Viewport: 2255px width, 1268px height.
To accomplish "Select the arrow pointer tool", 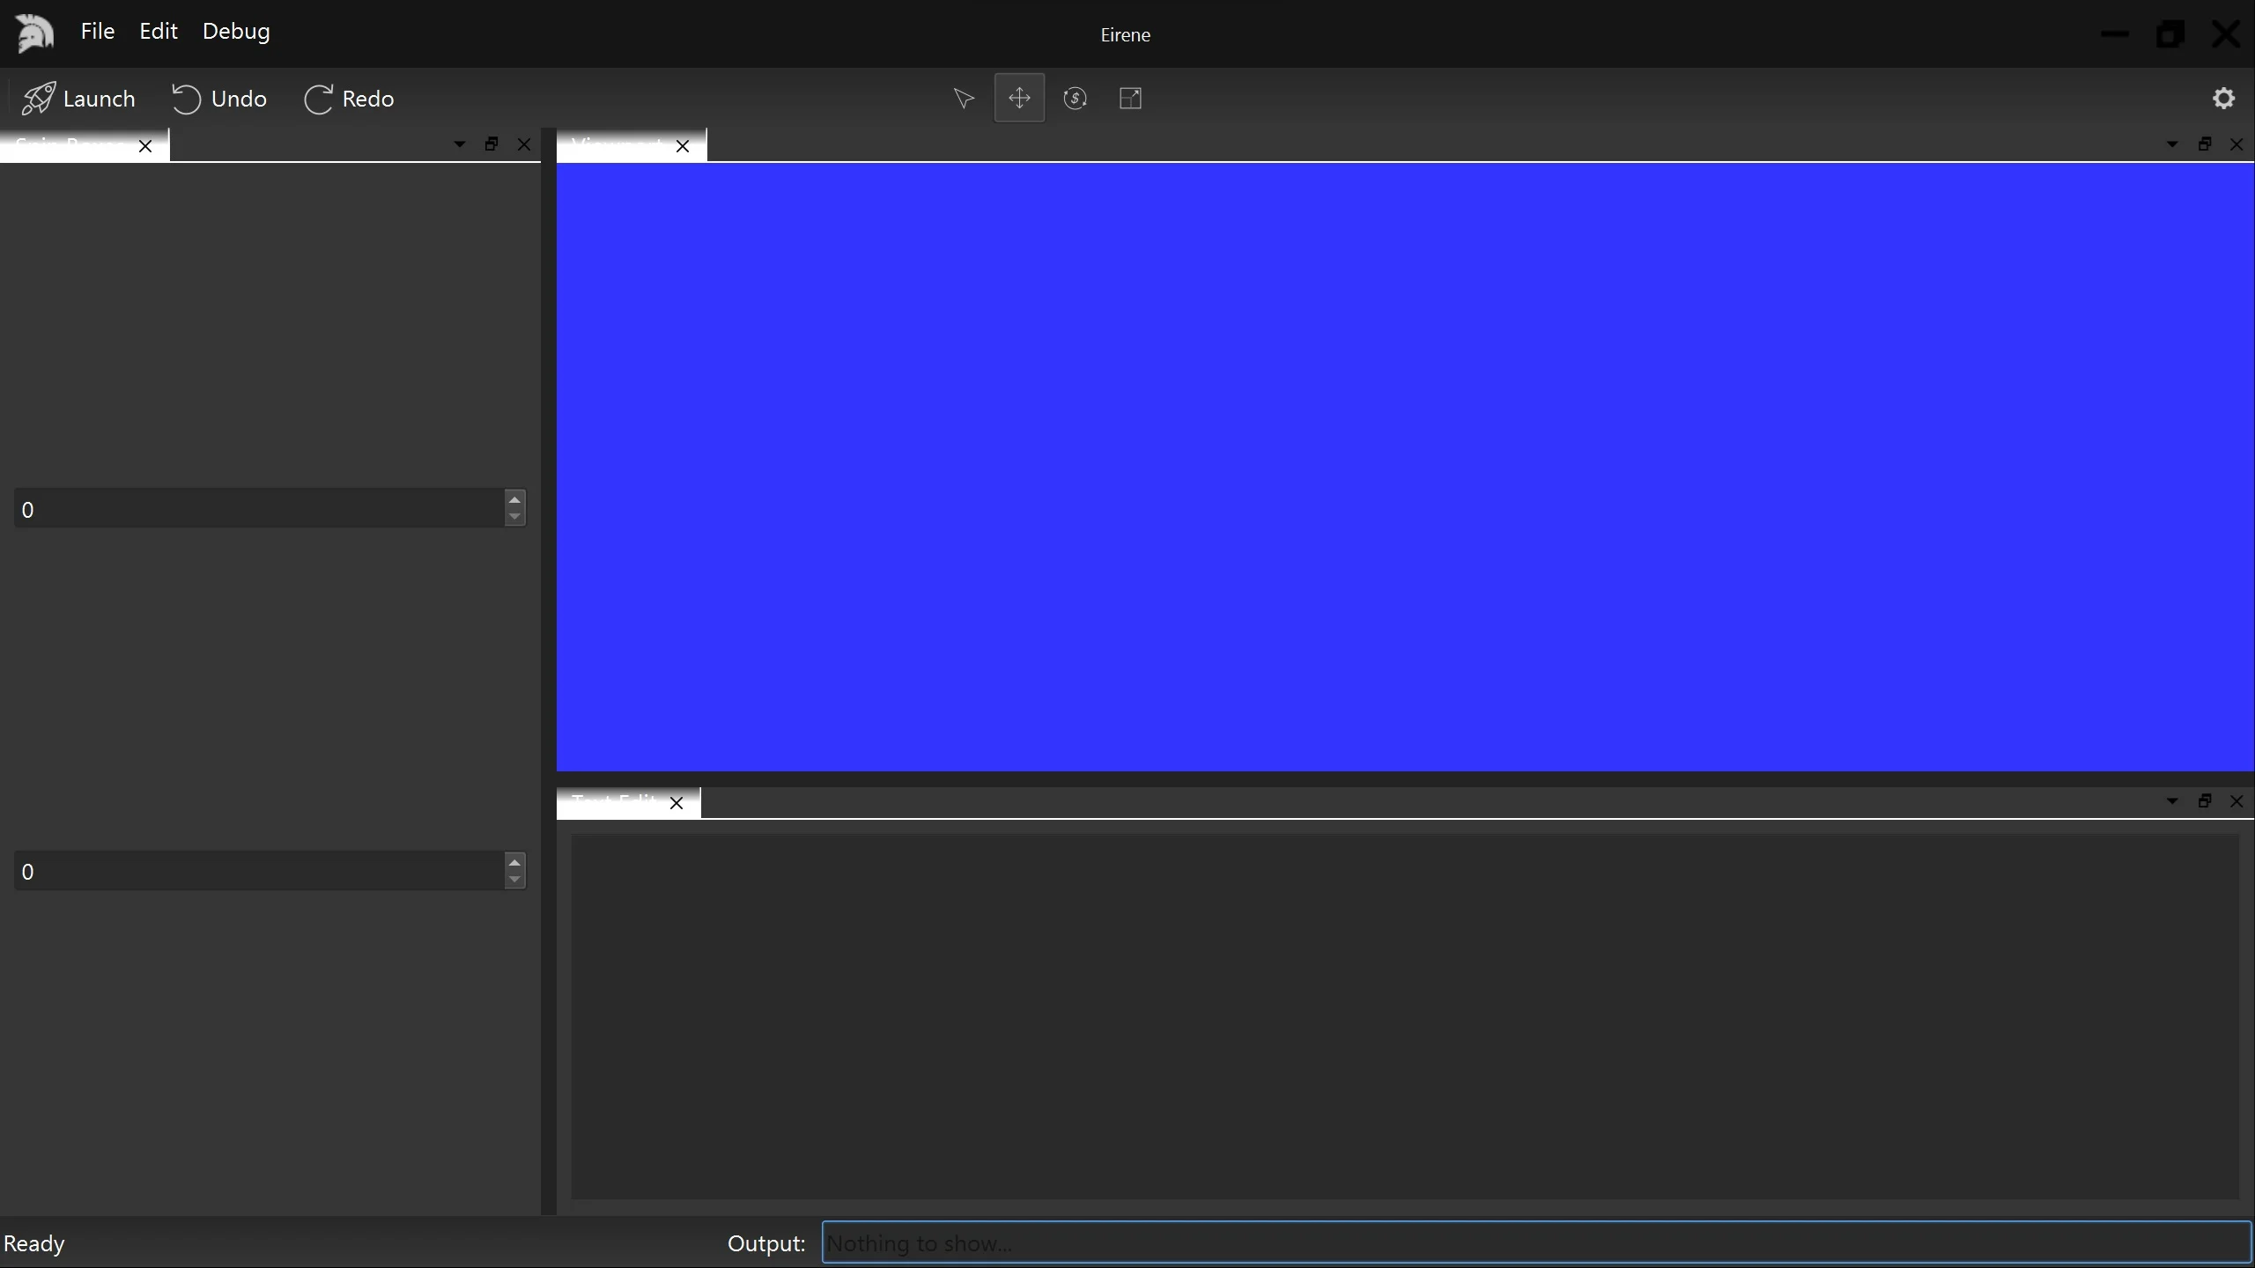I will (964, 99).
